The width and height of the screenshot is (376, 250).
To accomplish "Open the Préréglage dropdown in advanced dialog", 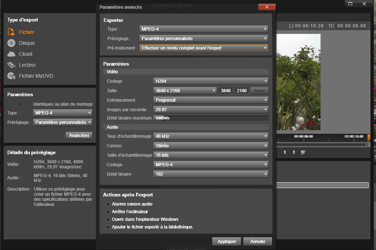I will coord(203,38).
